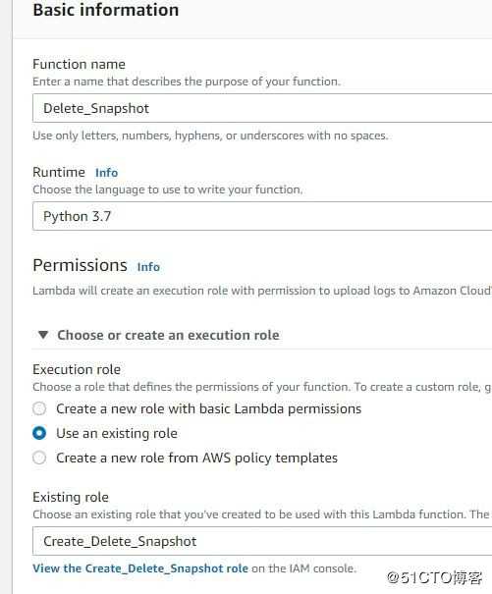Click the Function name field containing Delete_Snapshot
The image size is (492, 594).
[x=262, y=108]
